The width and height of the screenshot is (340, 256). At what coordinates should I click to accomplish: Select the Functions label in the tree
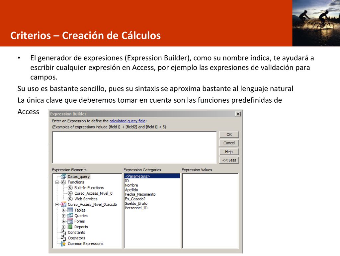coord(76,182)
